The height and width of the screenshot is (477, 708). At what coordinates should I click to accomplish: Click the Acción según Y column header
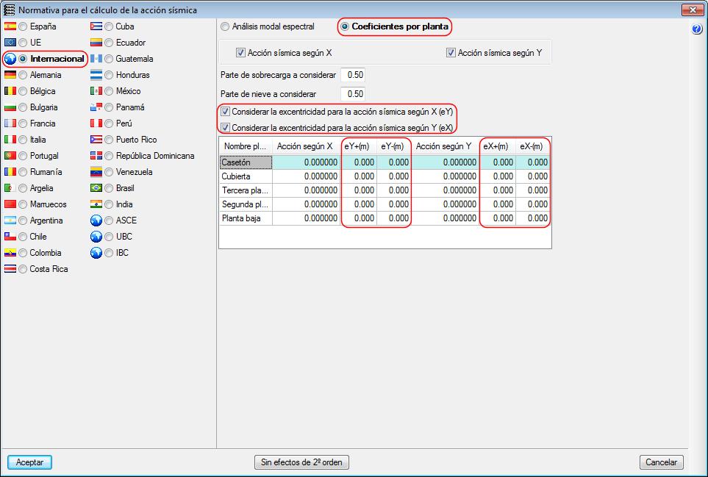[446, 146]
